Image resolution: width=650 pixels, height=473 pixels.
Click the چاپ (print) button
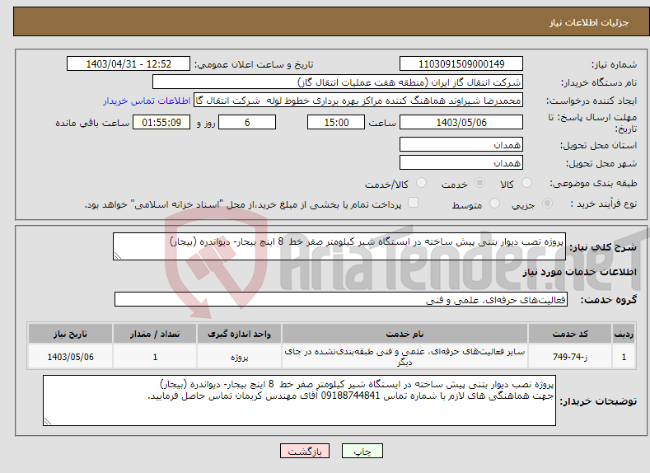(362, 452)
